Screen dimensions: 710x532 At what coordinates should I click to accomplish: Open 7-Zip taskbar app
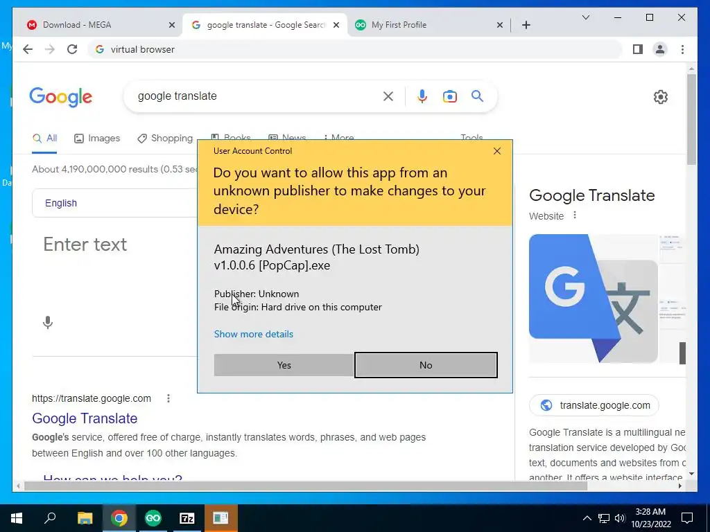coord(187,518)
